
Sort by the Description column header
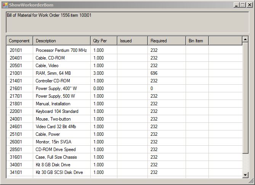point(61,41)
